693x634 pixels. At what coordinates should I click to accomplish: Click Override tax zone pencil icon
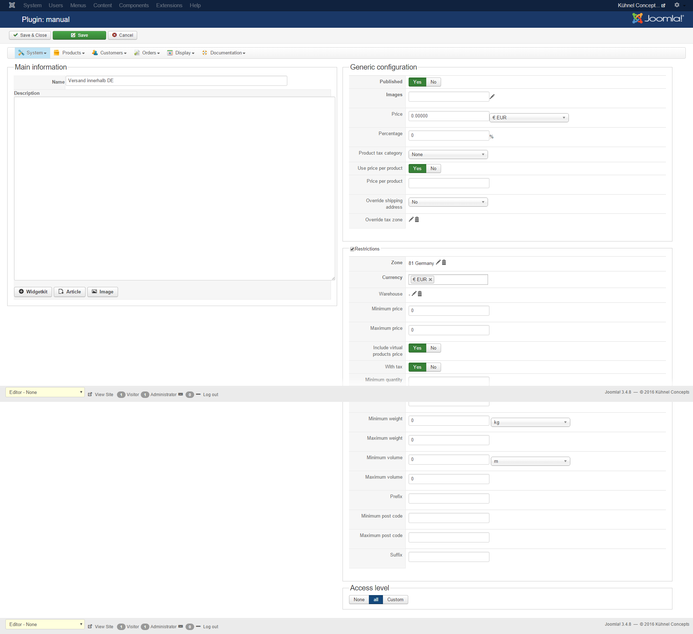pyautogui.click(x=411, y=220)
